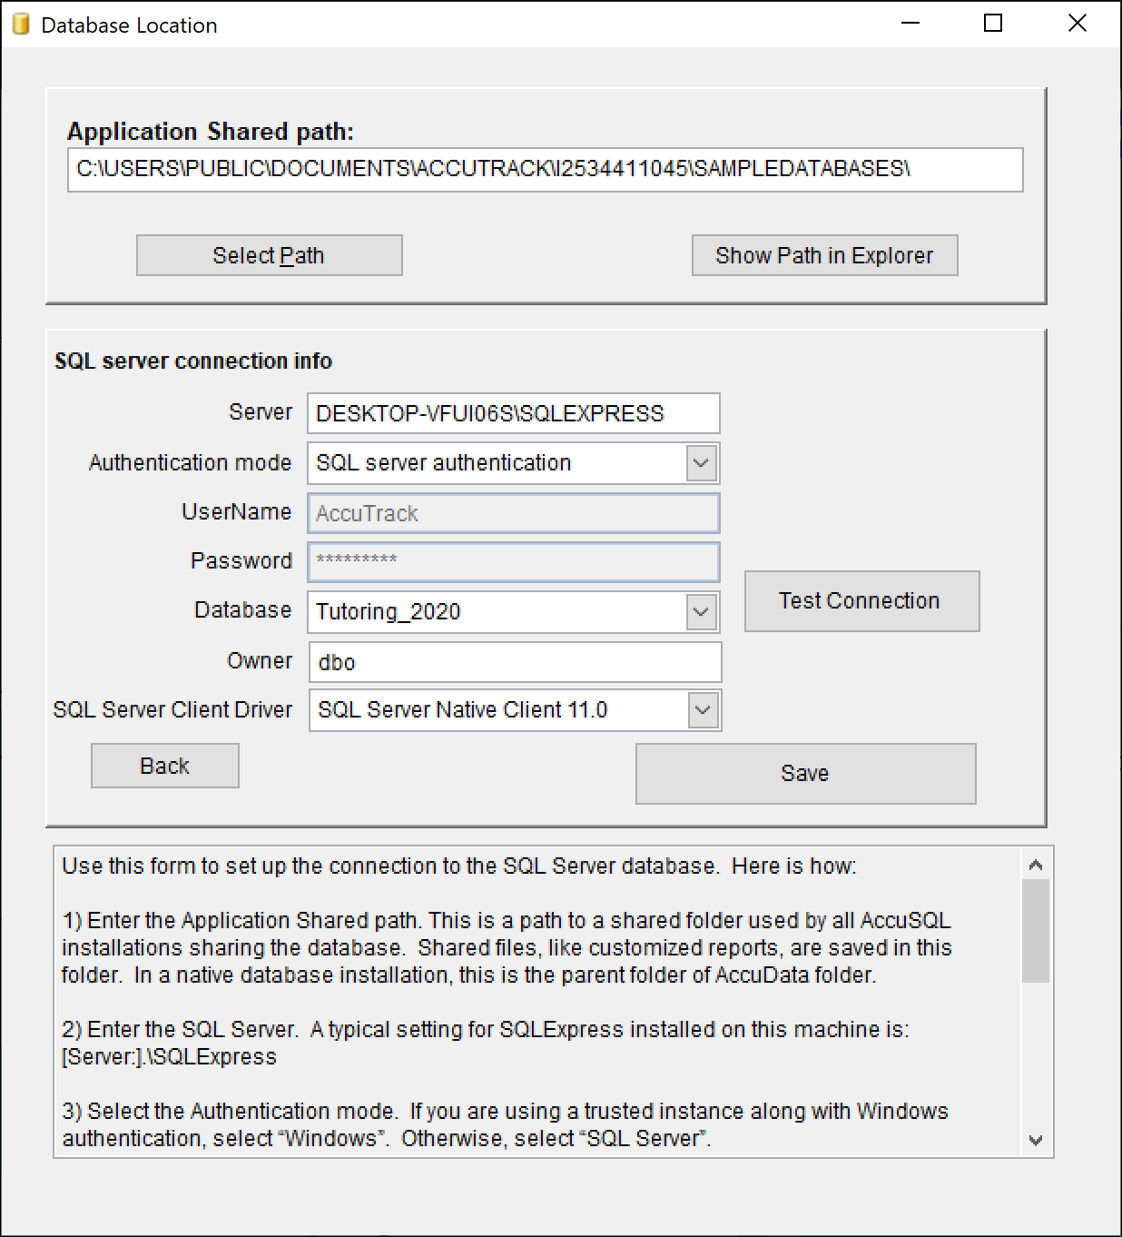Expand the Database dropdown arrow

pyautogui.click(x=701, y=612)
